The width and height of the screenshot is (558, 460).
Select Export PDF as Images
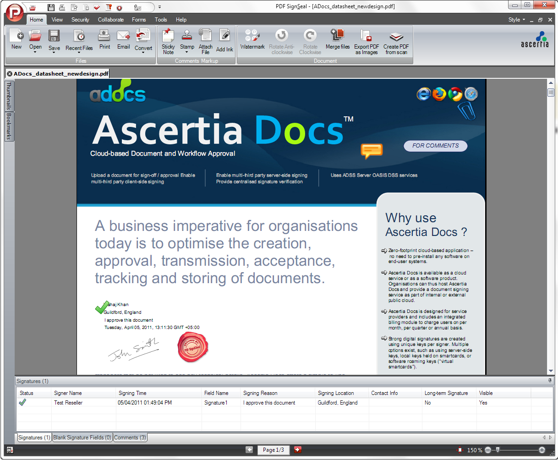[x=367, y=42]
